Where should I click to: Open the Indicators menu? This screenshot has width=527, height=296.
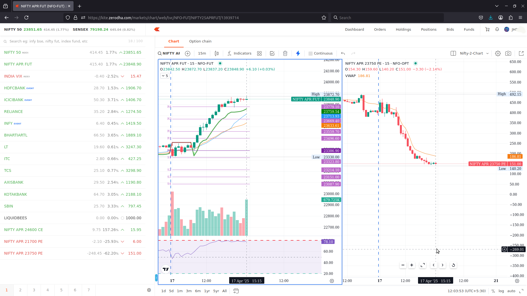(x=239, y=53)
